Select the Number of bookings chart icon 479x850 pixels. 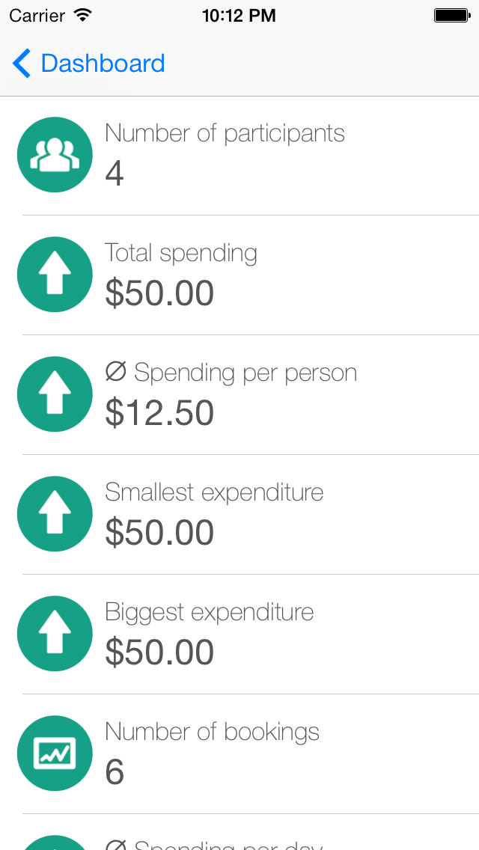(x=55, y=753)
